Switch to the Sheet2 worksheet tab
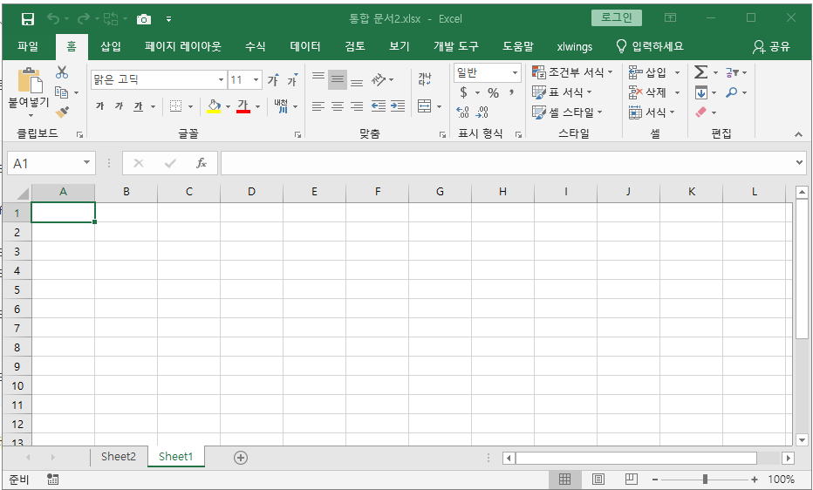 [119, 456]
